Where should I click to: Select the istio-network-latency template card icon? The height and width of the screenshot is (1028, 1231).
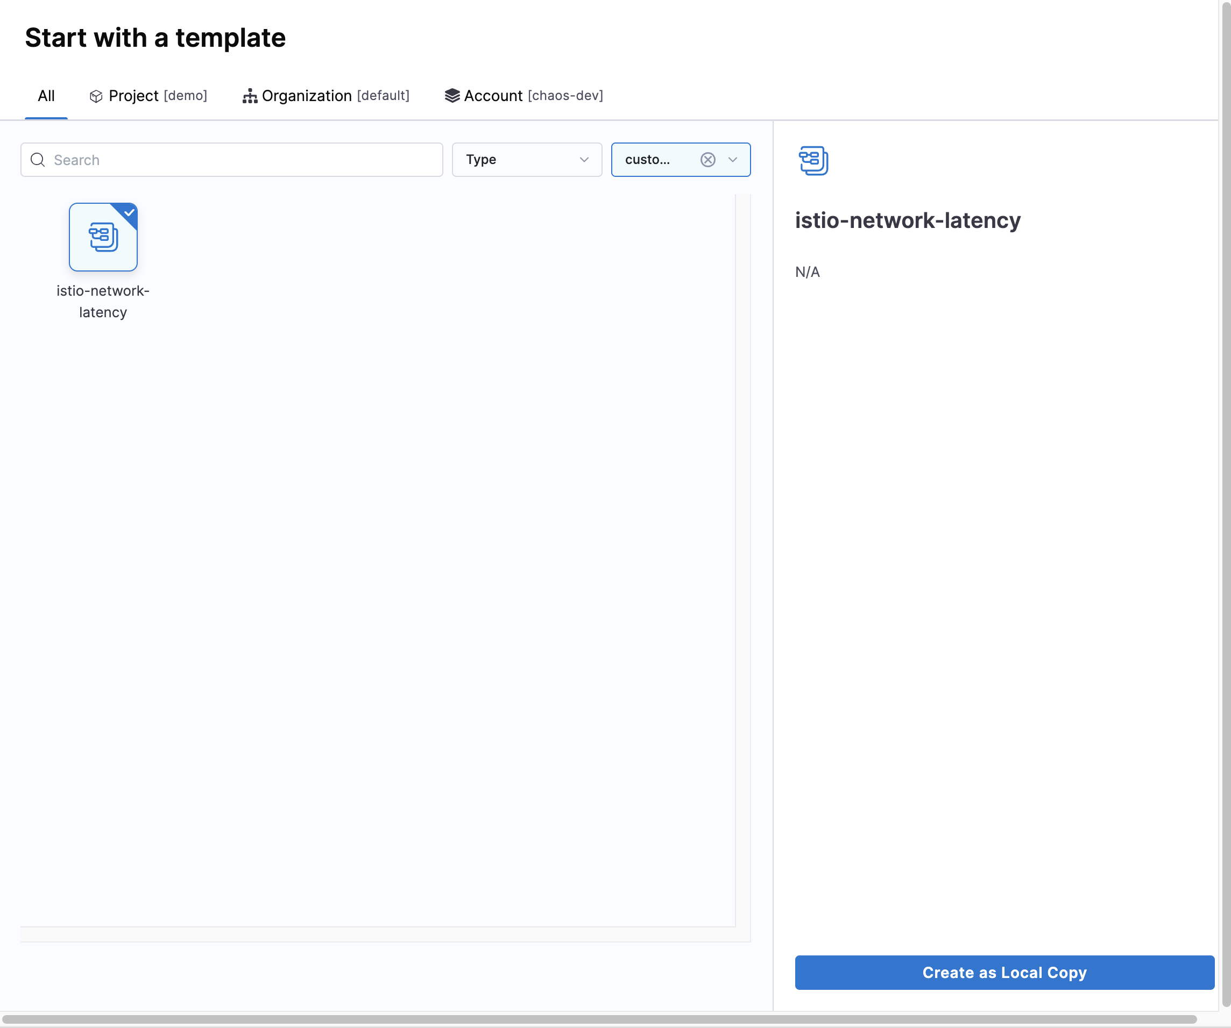103,237
